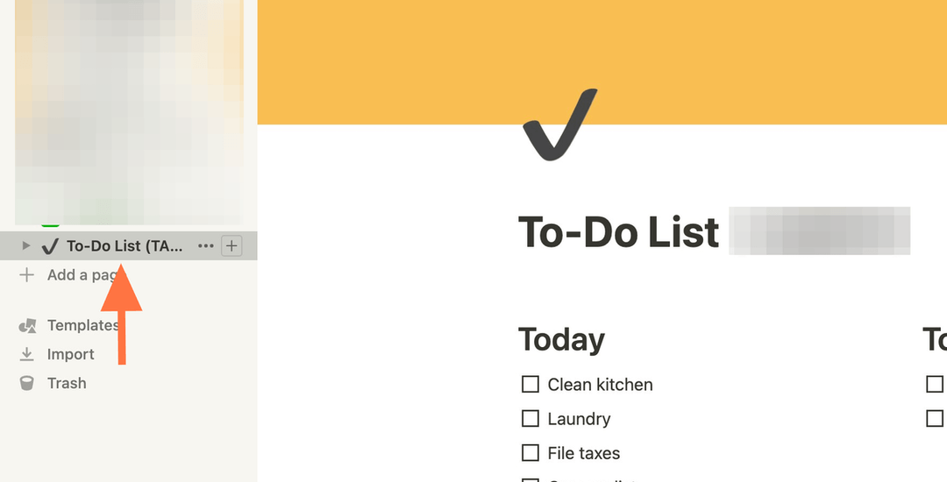Tick the Laundry to-do checkbox
Screen dimensions: 947x482
530,418
